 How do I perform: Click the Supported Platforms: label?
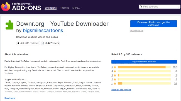(15, 80)
